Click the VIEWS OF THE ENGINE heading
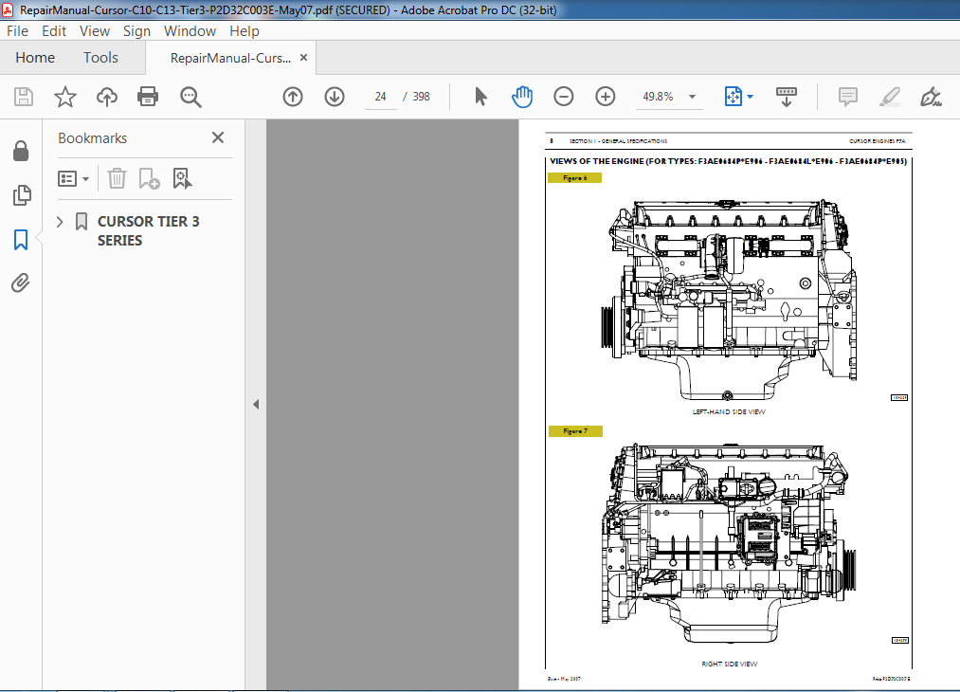This screenshot has height=692, width=960. (x=728, y=162)
